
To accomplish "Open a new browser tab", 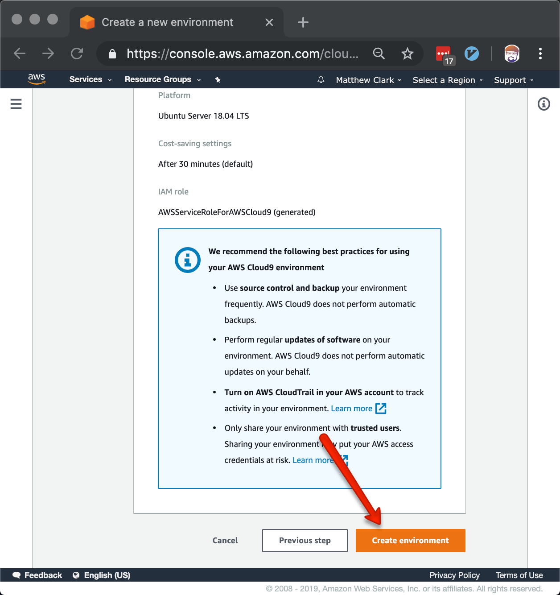I will [x=303, y=22].
